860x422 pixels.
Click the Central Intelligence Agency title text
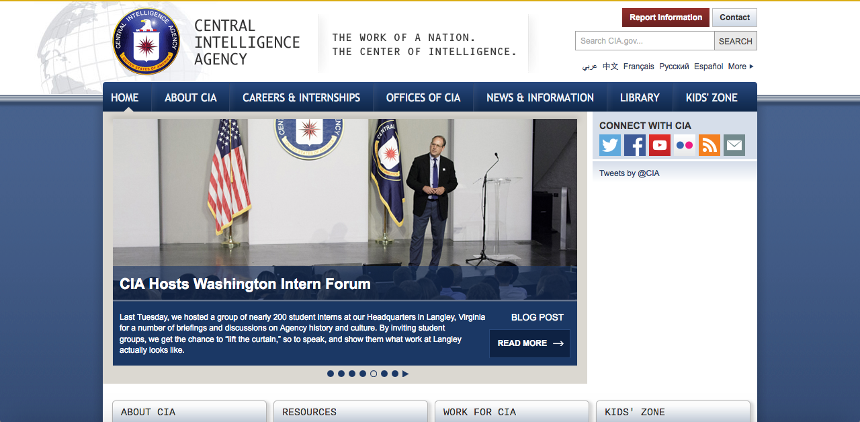[247, 42]
